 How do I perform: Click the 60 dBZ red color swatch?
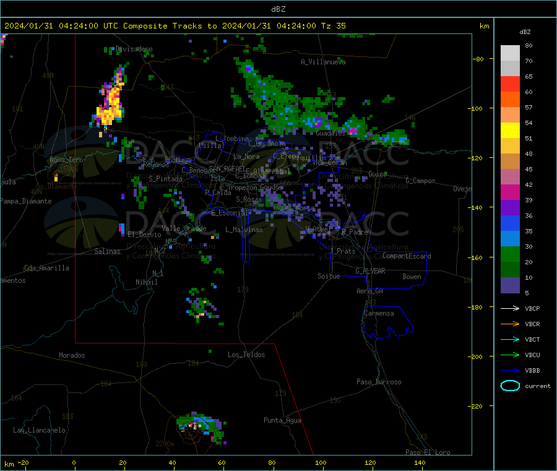point(510,84)
